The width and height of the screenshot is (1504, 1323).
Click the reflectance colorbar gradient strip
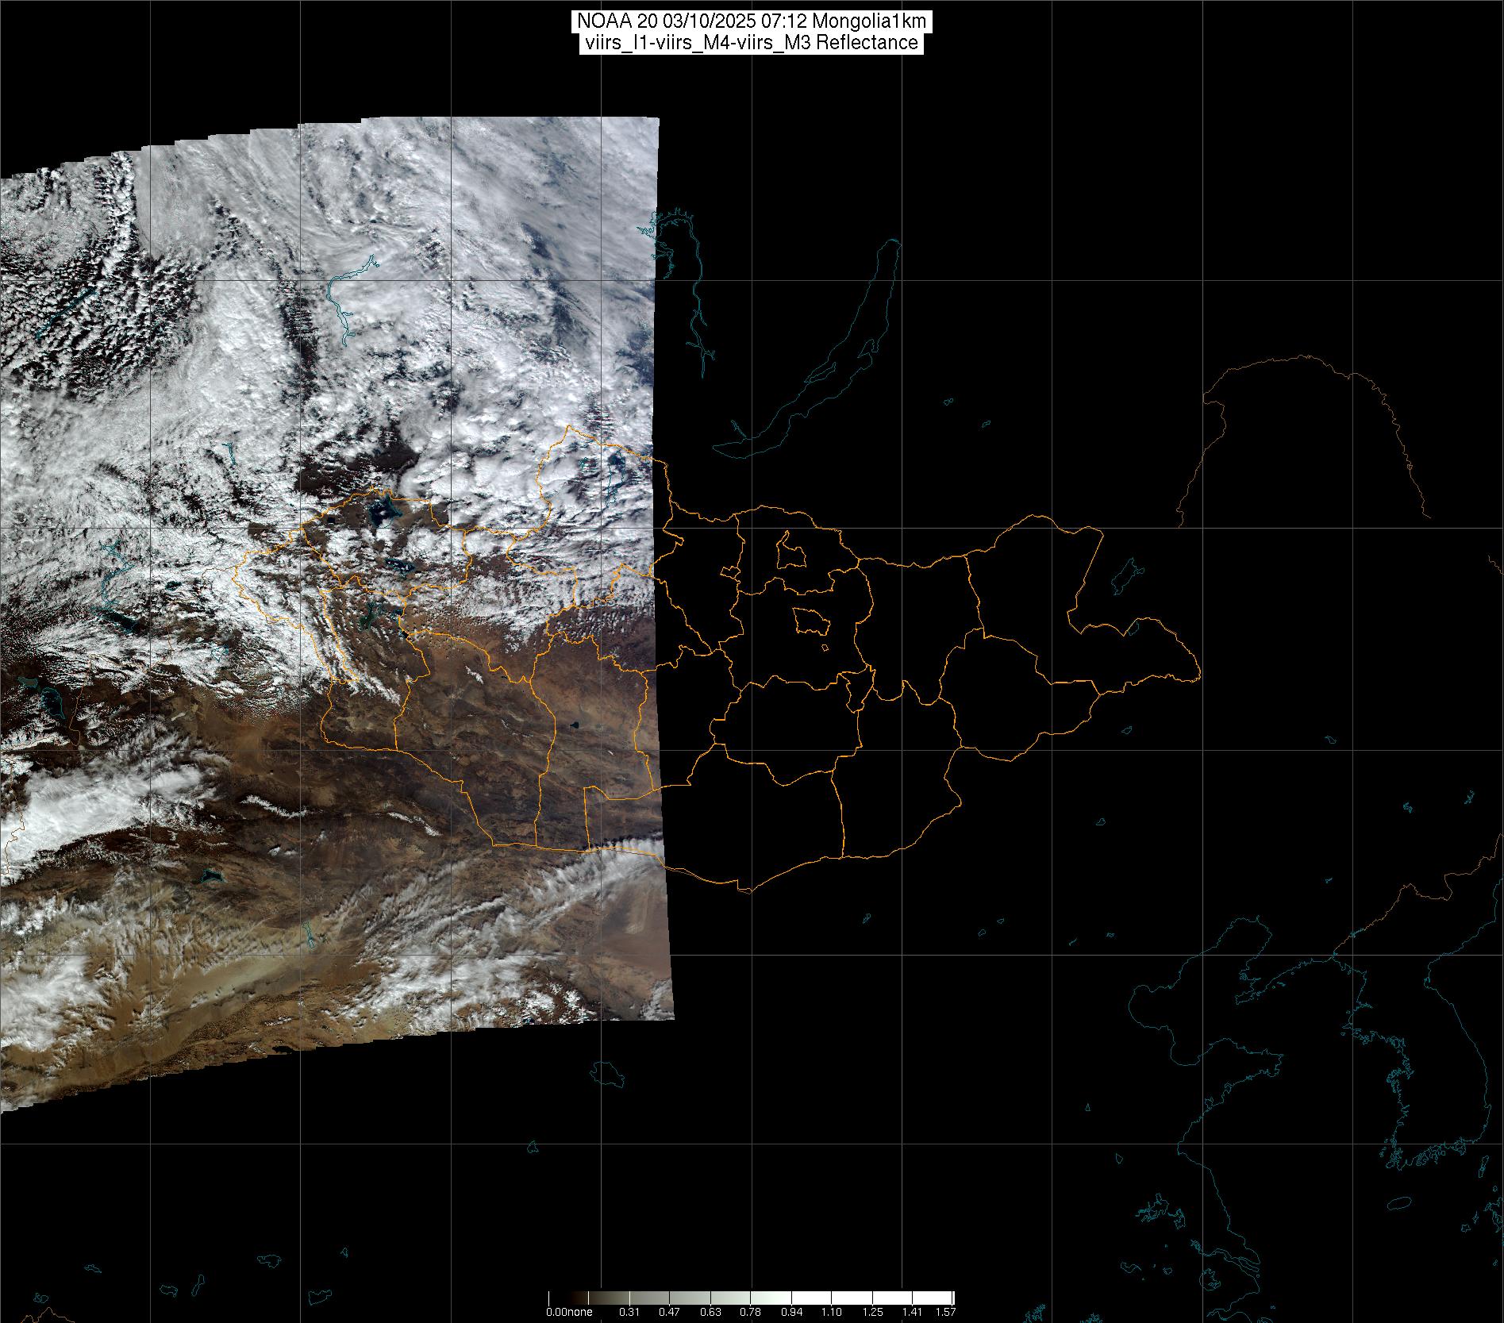(x=752, y=1296)
